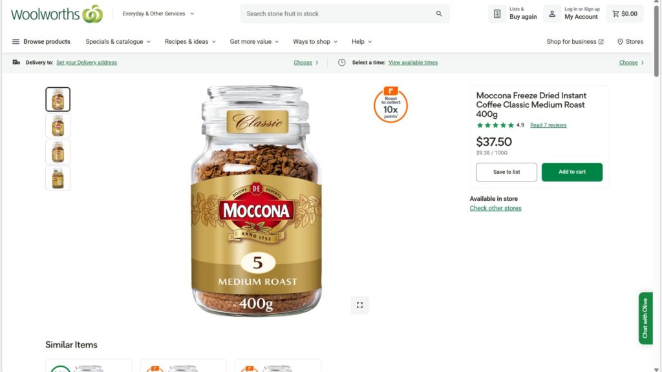Click the Woolworths logo

[x=57, y=14]
